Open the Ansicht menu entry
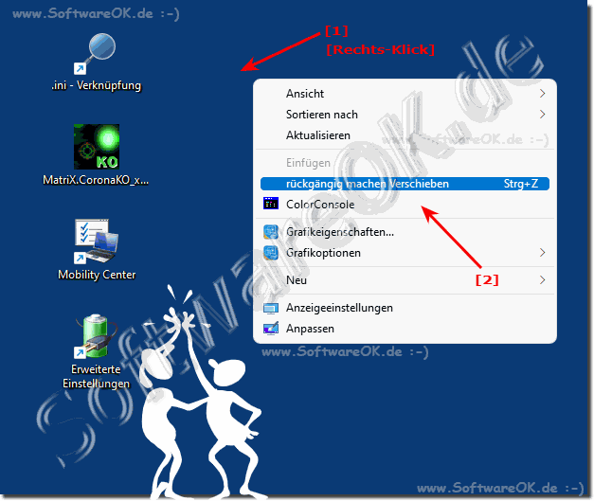Screen dimensions: 594x501 click(x=405, y=94)
